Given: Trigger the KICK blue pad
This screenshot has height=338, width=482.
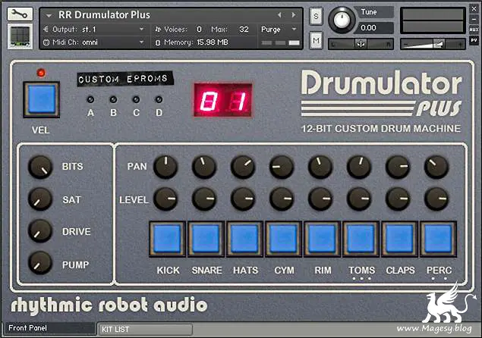Looking at the screenshot, I should click(x=168, y=239).
